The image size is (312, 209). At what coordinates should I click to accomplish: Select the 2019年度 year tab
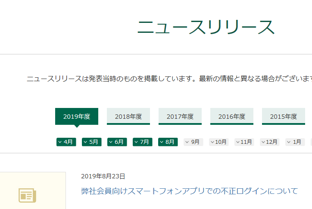coord(77,117)
